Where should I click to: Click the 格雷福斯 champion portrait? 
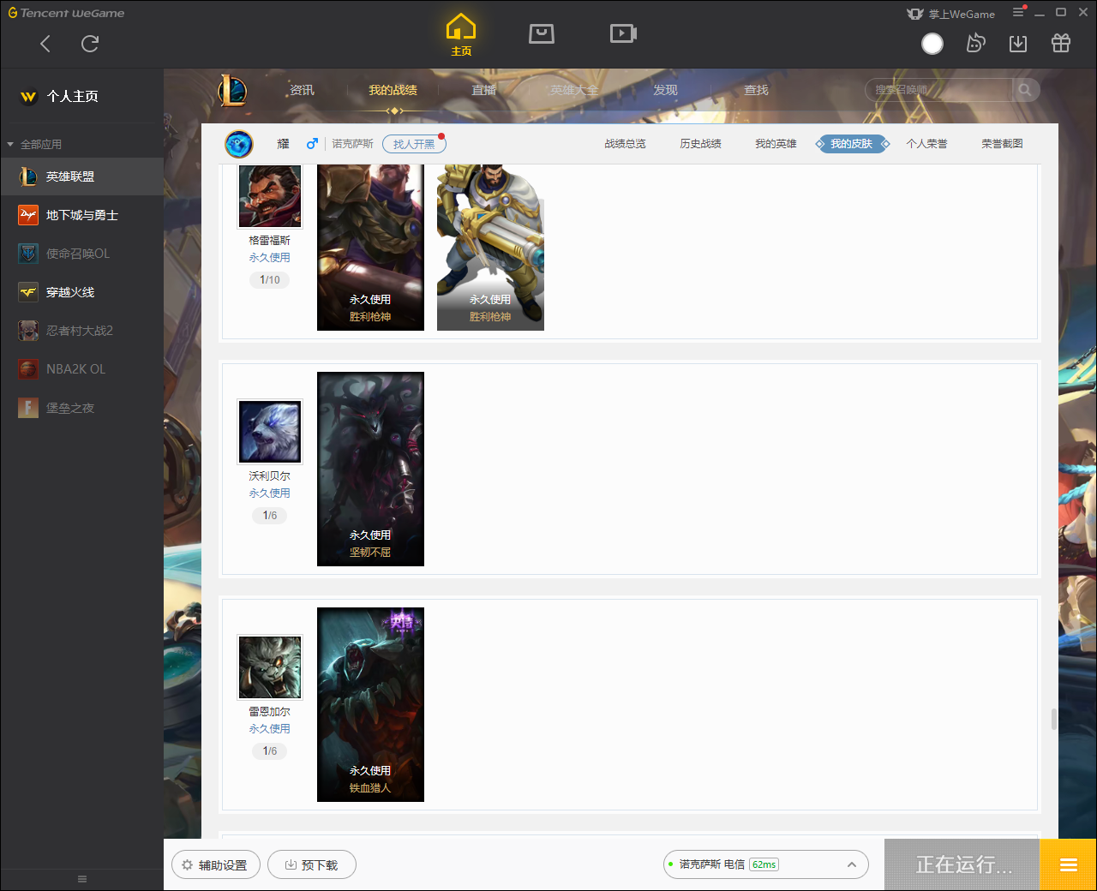270,196
